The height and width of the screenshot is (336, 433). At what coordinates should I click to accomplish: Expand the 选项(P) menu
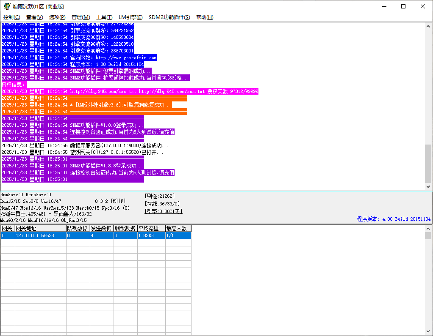click(57, 17)
